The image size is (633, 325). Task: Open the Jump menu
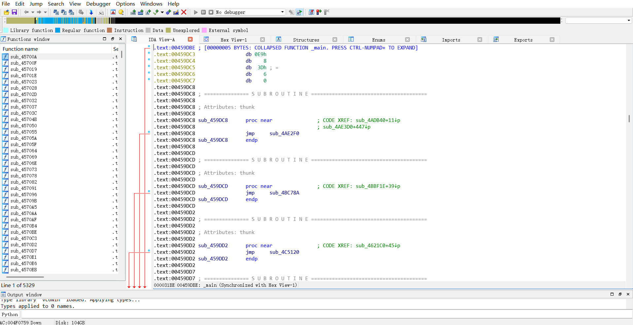36,4
